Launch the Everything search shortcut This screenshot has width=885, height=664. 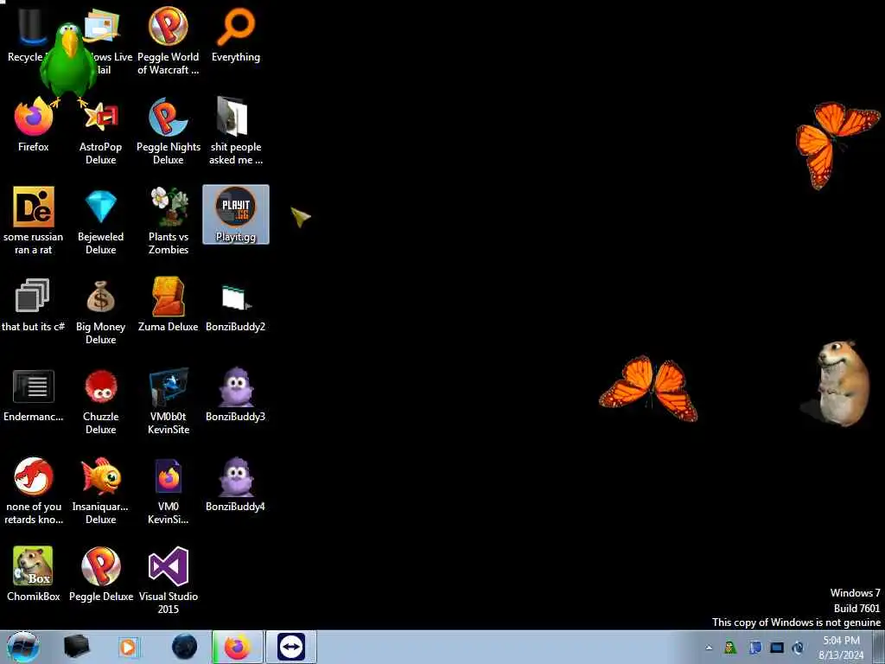point(236,34)
